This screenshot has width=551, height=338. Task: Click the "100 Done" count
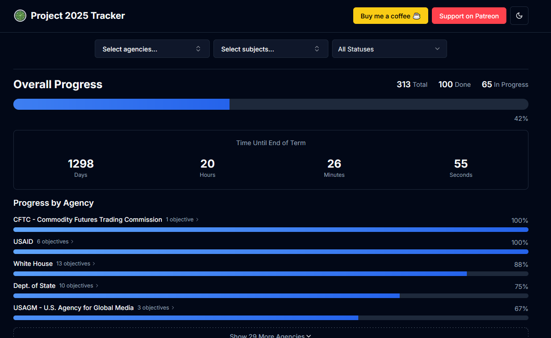point(454,84)
